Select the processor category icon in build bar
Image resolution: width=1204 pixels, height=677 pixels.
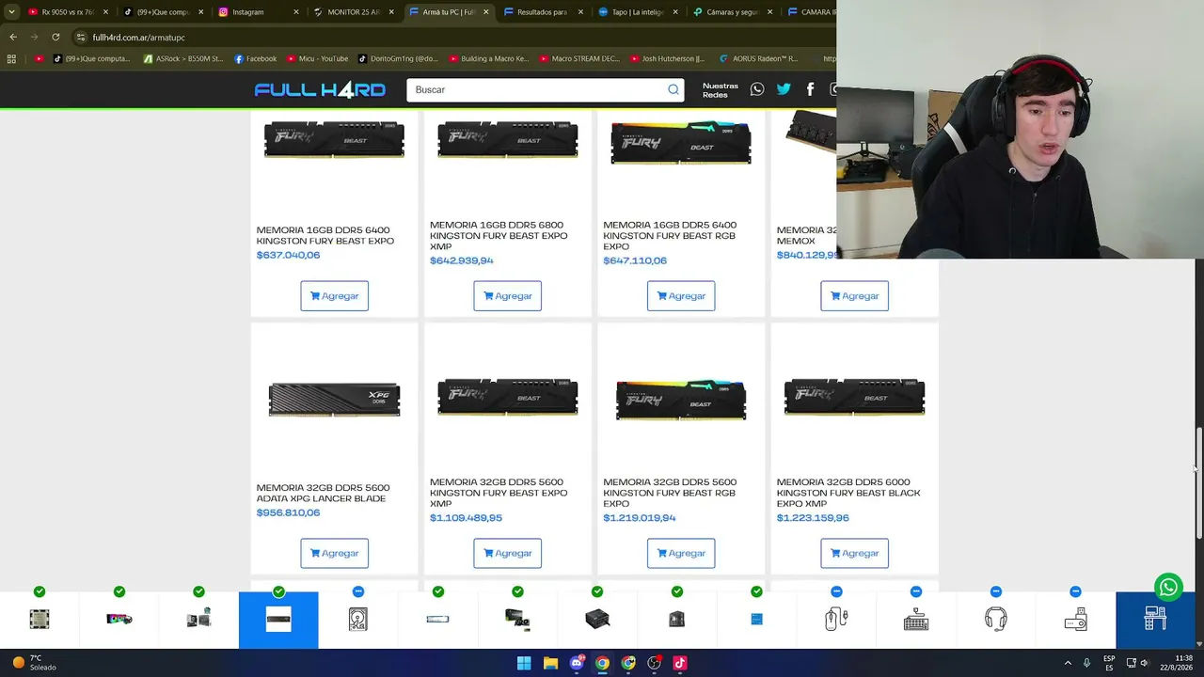pyautogui.click(x=40, y=619)
